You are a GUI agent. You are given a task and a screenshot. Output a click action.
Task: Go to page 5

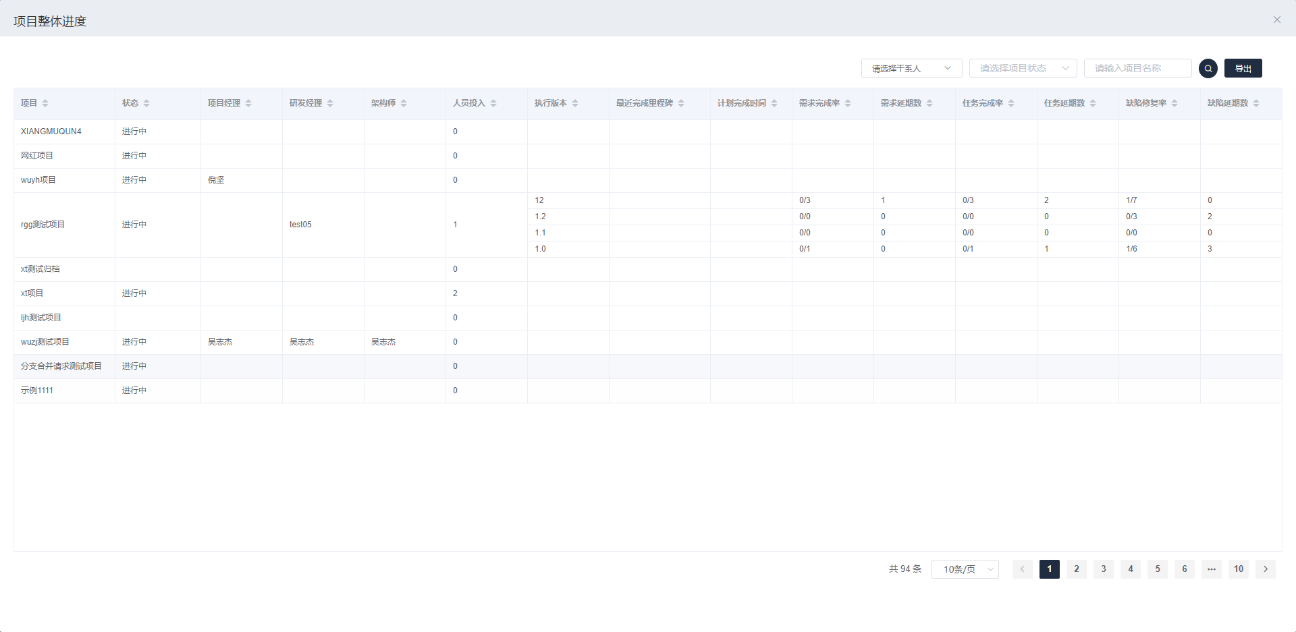click(1158, 569)
